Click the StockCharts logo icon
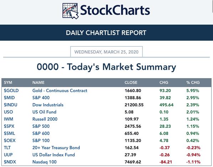Viewport: 213px width, 167px height. (71, 11)
